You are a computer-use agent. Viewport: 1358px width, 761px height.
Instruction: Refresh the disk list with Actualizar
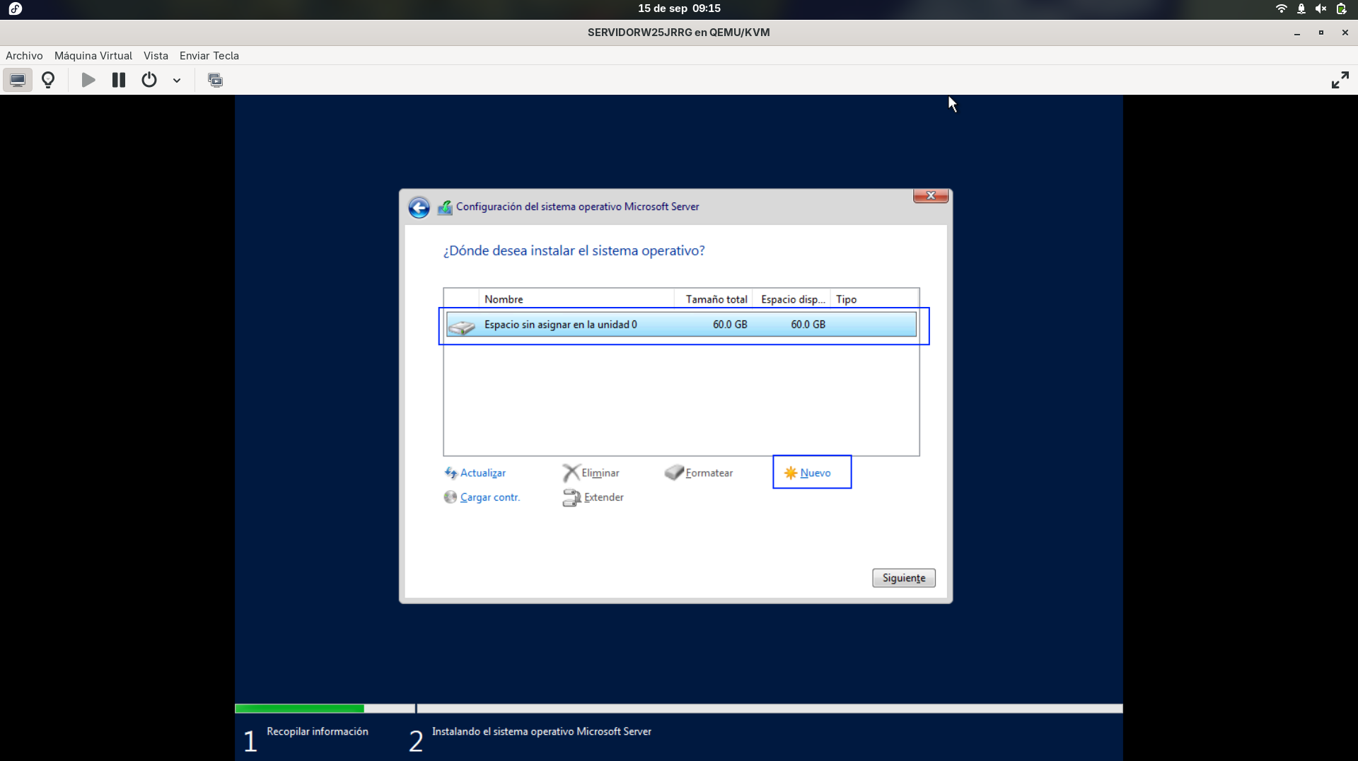(475, 472)
